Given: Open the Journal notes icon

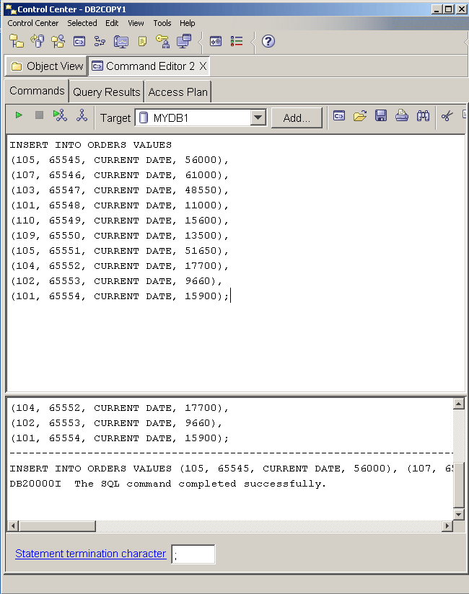Looking at the screenshot, I should pyautogui.click(x=142, y=41).
